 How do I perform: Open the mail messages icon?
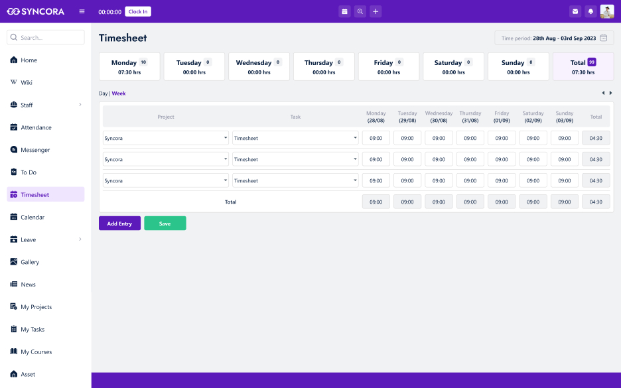click(x=575, y=11)
